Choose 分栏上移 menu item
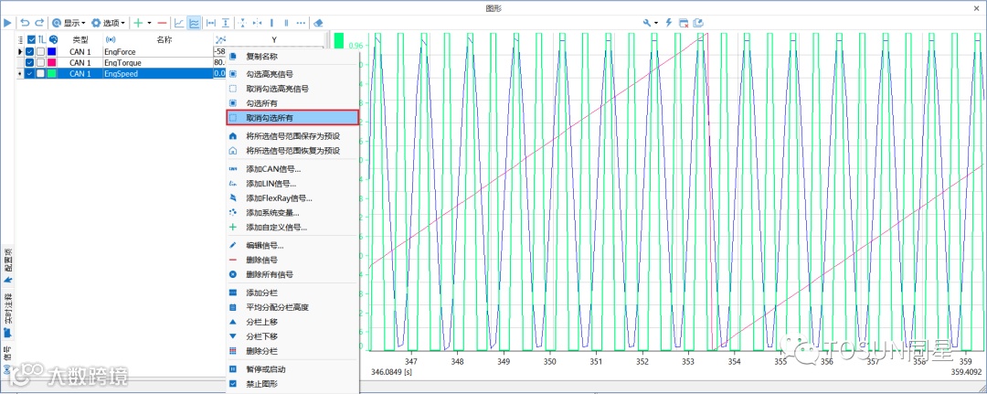 click(292, 322)
